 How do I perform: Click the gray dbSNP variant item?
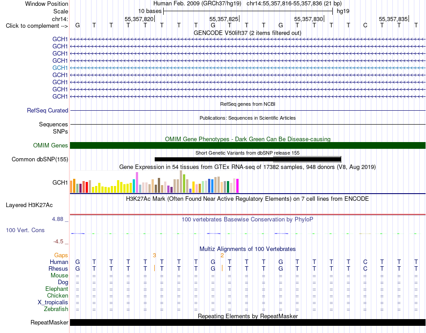(x=307, y=160)
